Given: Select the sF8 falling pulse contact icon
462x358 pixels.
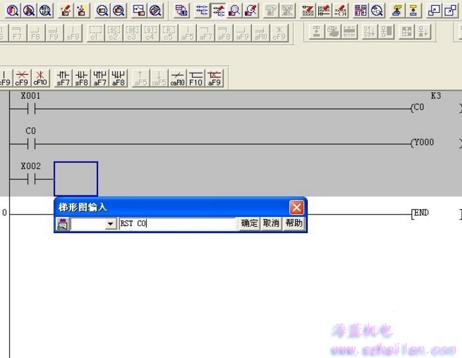Looking at the screenshot, I should [81, 77].
